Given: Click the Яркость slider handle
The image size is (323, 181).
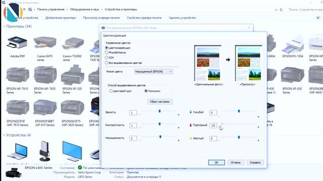Looking at the screenshot, I should pos(159,111).
